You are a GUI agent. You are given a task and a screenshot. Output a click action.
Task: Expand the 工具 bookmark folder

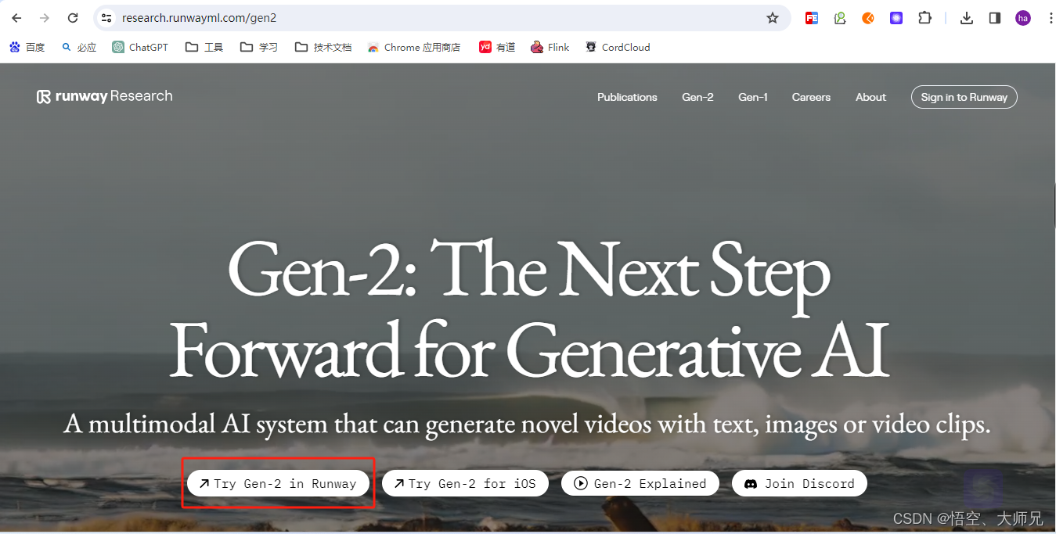tap(204, 48)
